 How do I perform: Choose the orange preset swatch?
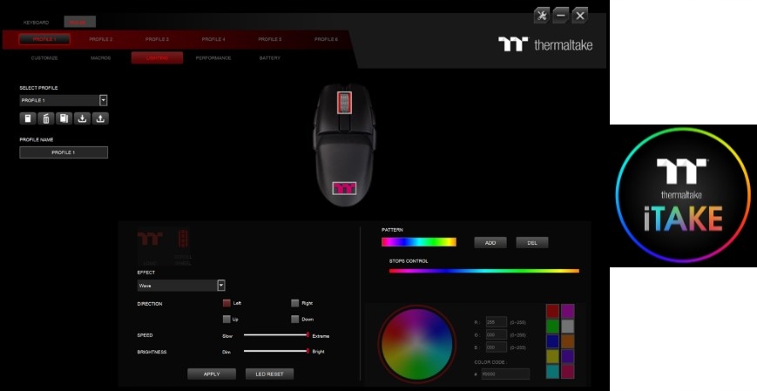click(568, 341)
